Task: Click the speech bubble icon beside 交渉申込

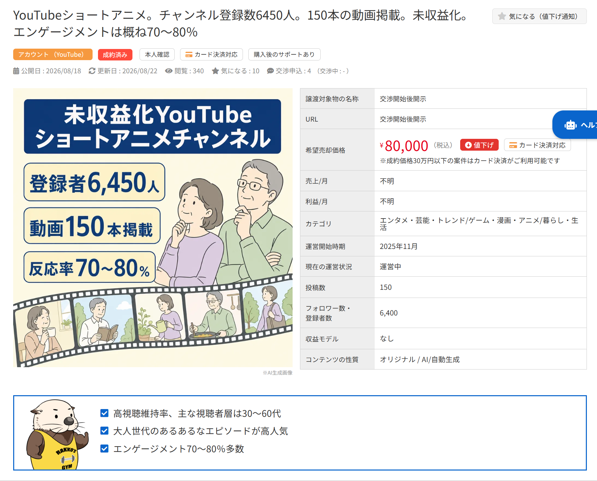Action: pos(270,71)
